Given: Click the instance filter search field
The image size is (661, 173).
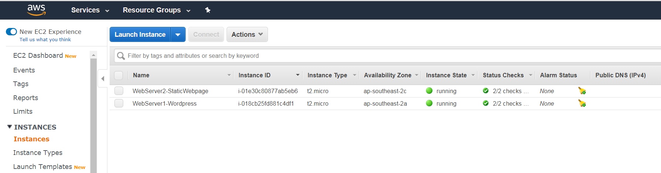Looking at the screenshot, I should 332,56.
